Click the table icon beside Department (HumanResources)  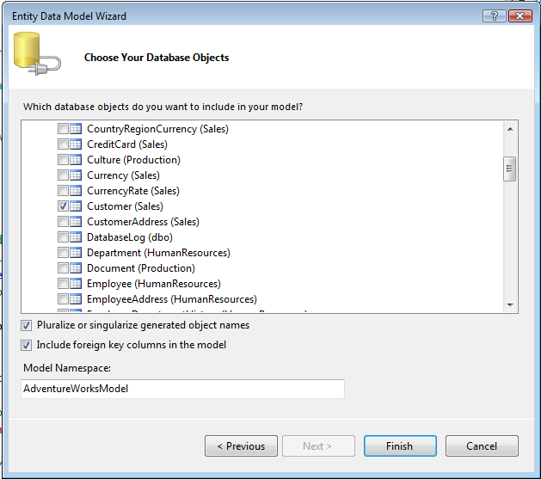point(76,253)
